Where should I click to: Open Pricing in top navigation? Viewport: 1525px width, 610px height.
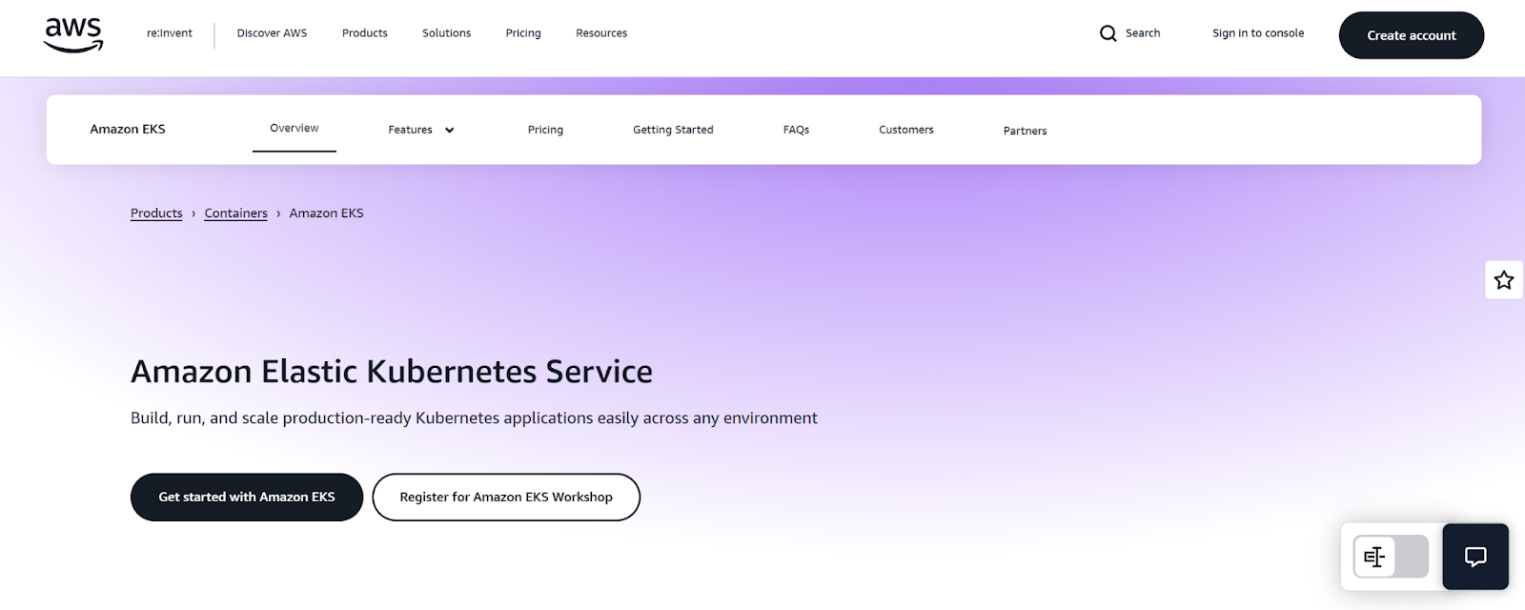[x=523, y=33]
